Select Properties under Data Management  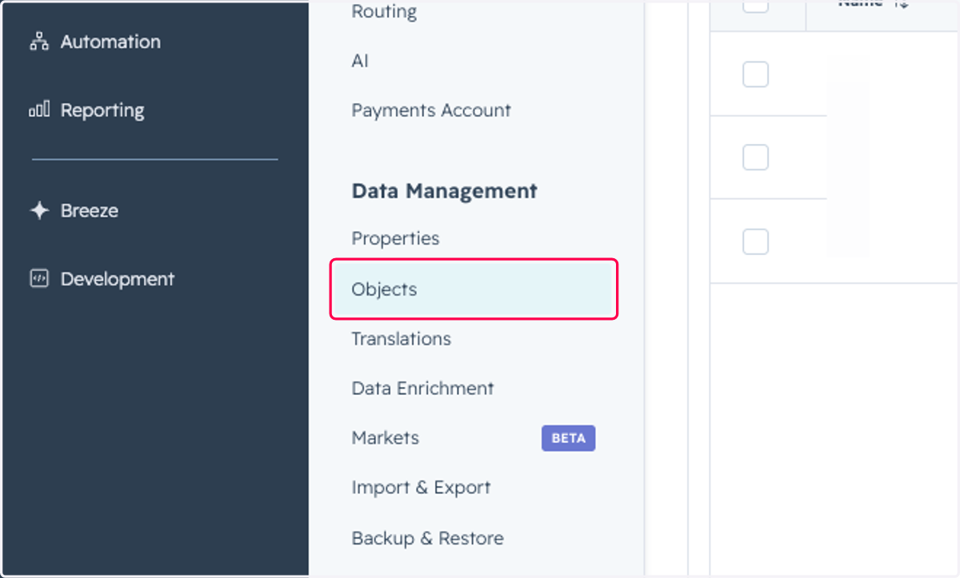click(395, 238)
